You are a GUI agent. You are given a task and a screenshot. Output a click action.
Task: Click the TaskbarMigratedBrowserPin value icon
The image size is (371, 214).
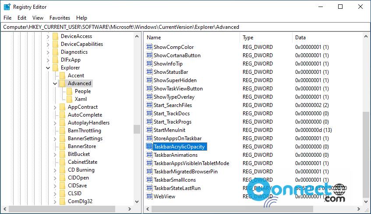tap(149, 171)
